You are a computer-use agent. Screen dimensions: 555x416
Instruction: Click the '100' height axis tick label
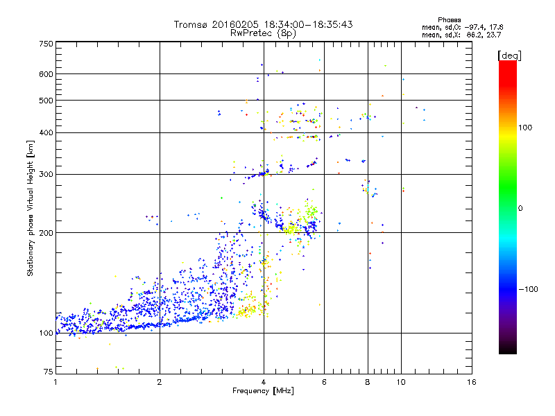click(46, 333)
